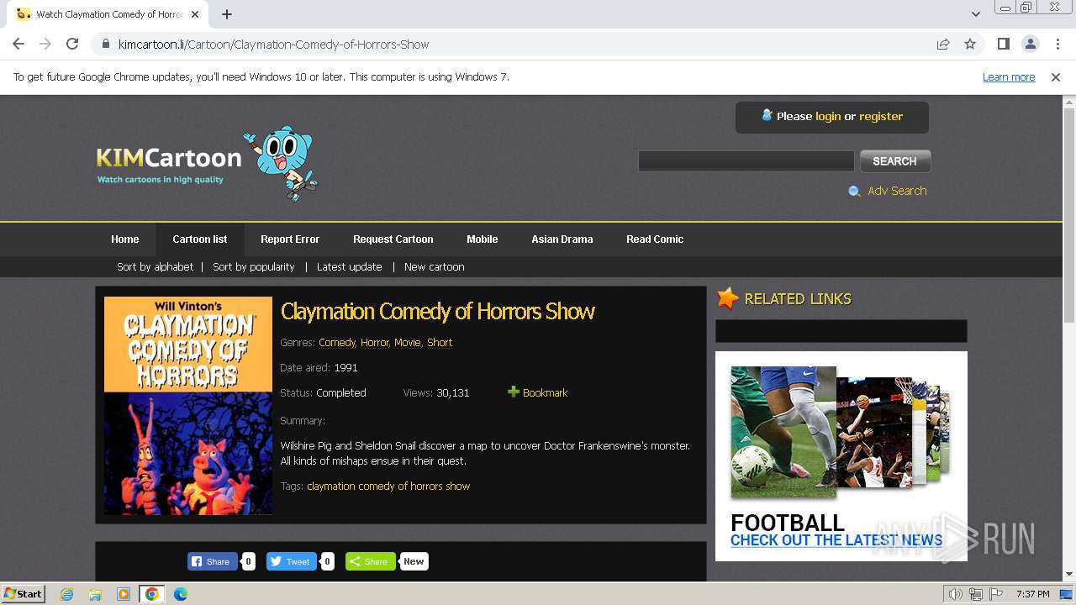Screen dimensions: 1076x605
Task: Dismiss the Chrome update notification bar
Action: (1056, 76)
